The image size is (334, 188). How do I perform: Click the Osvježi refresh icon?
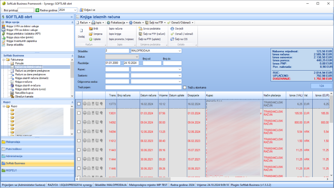pos(172,28)
